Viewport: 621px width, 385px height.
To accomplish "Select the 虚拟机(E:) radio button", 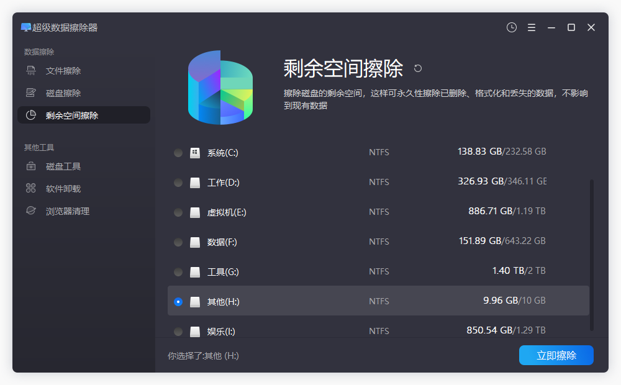I will pyautogui.click(x=178, y=212).
